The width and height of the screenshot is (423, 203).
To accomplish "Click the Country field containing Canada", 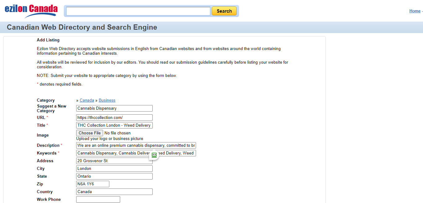I will (115, 192).
